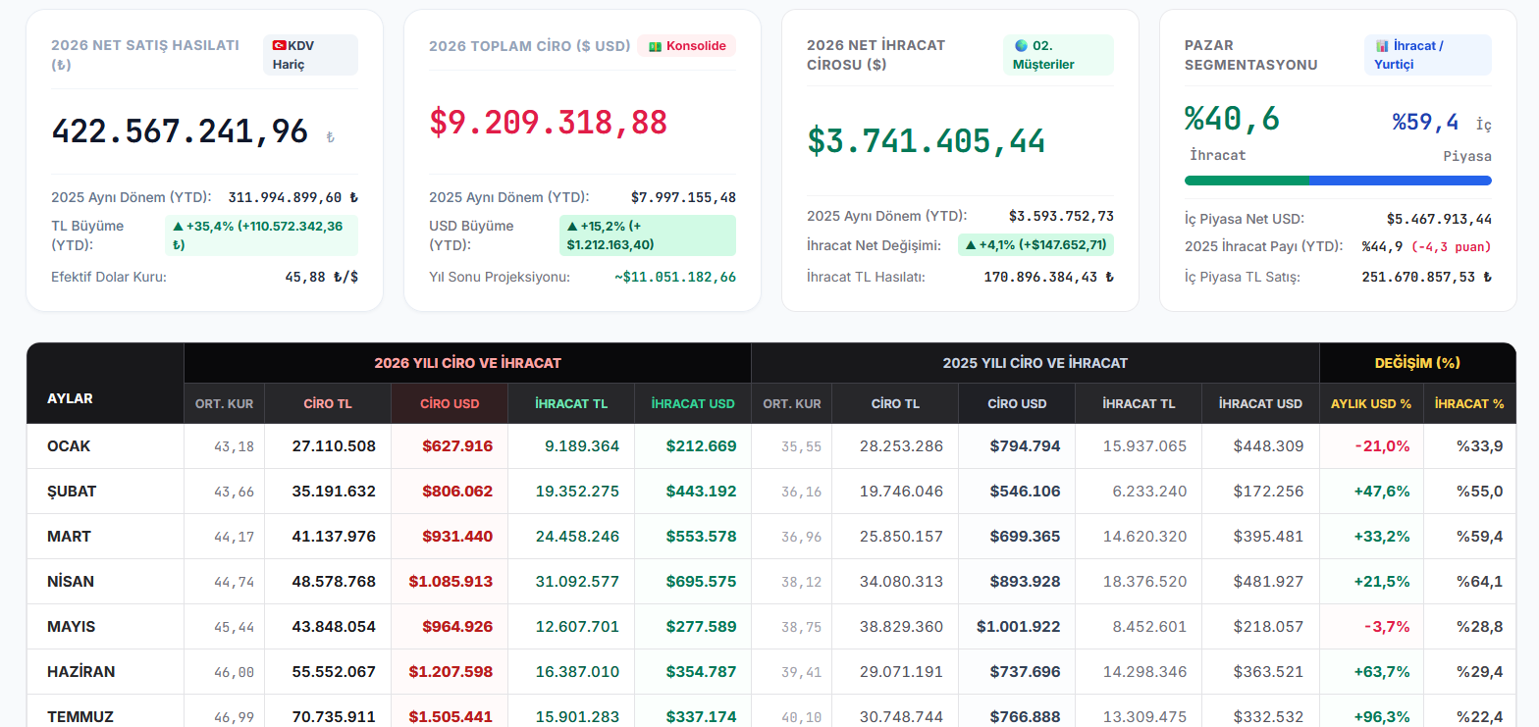1539x727 pixels.
Task: Click the red CİRO USD header under 2026
Action: pyautogui.click(x=450, y=403)
